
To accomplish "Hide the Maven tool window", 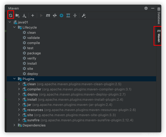I will point(153,8).
